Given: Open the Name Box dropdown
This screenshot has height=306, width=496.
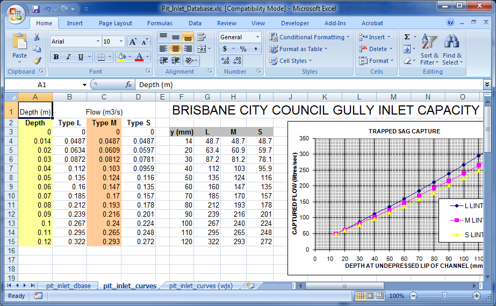Looking at the screenshot, I should pos(84,85).
